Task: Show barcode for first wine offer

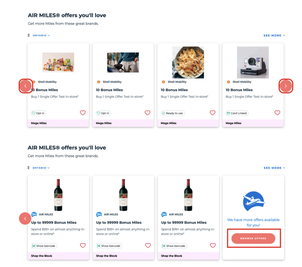Action: pyautogui.click(x=44, y=246)
